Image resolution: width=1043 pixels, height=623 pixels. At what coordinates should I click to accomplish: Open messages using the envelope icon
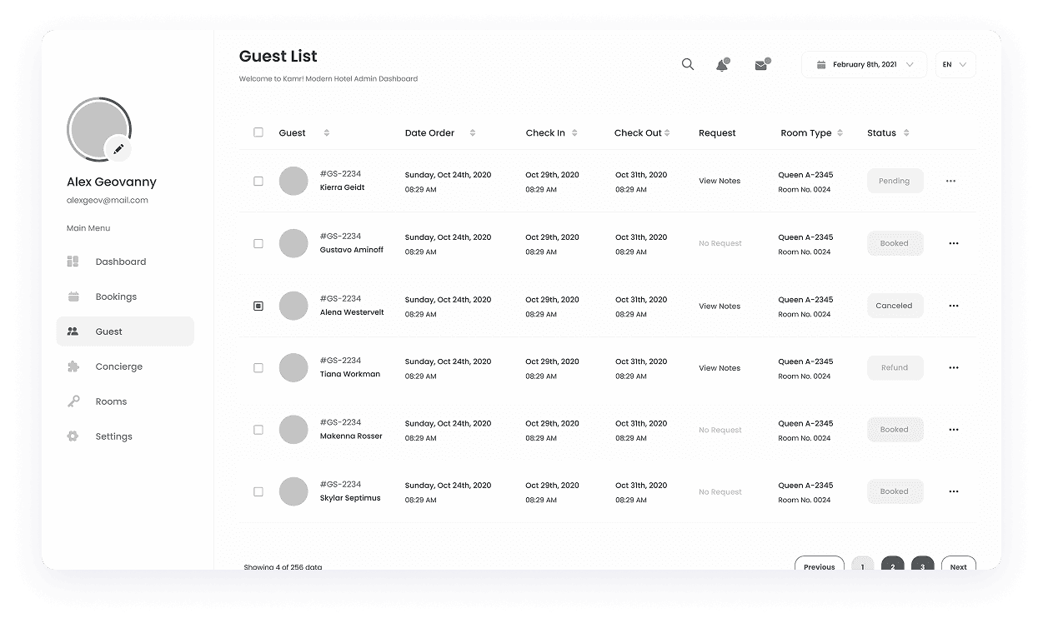click(x=760, y=64)
